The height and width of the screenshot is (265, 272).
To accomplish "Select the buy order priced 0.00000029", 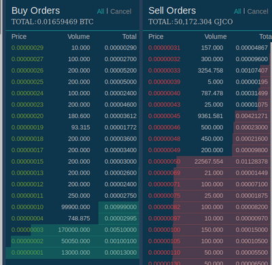I will pyautogui.click(x=73, y=48).
